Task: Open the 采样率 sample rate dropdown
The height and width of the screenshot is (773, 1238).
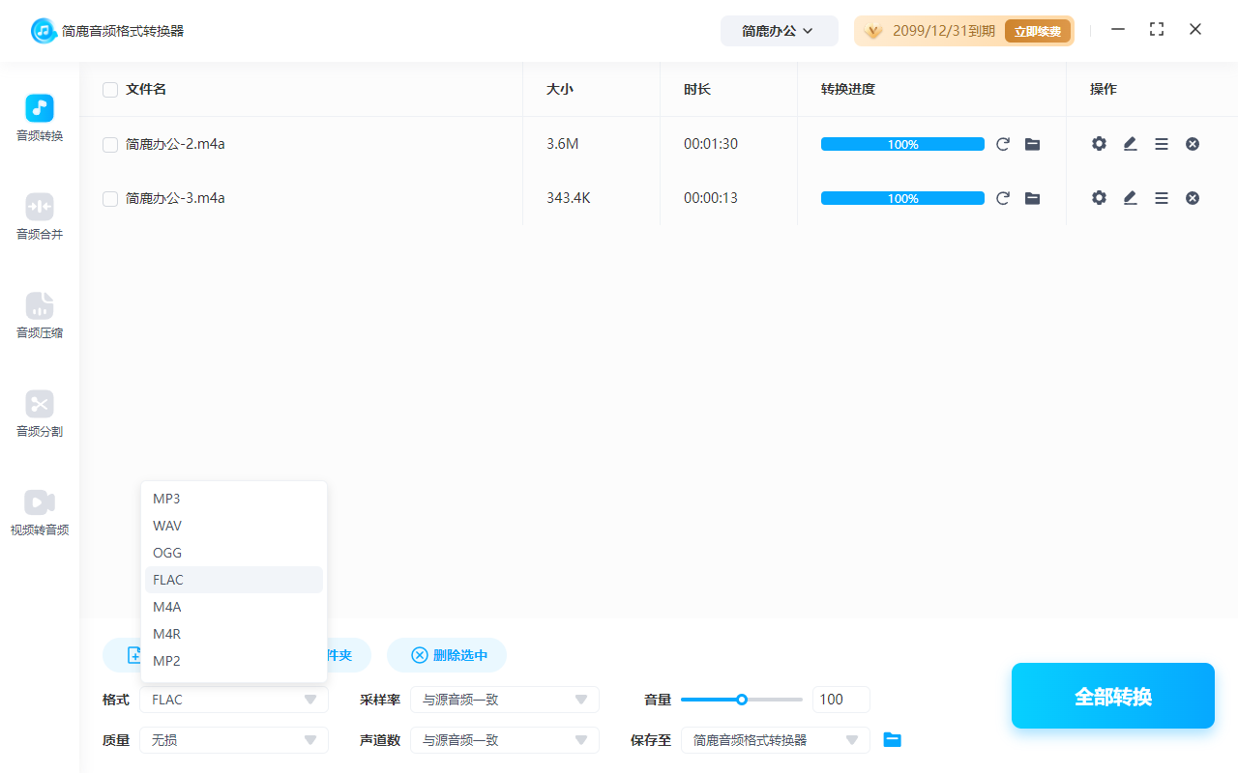Action: pyautogui.click(x=504, y=699)
